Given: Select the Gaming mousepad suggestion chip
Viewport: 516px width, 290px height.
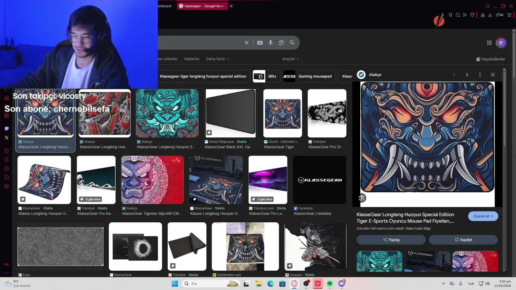Looking at the screenshot, I should 309,76.
